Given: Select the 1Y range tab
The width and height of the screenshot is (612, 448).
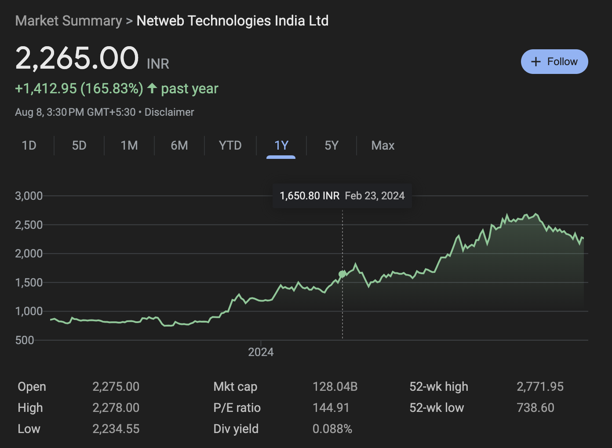Looking at the screenshot, I should (x=281, y=145).
